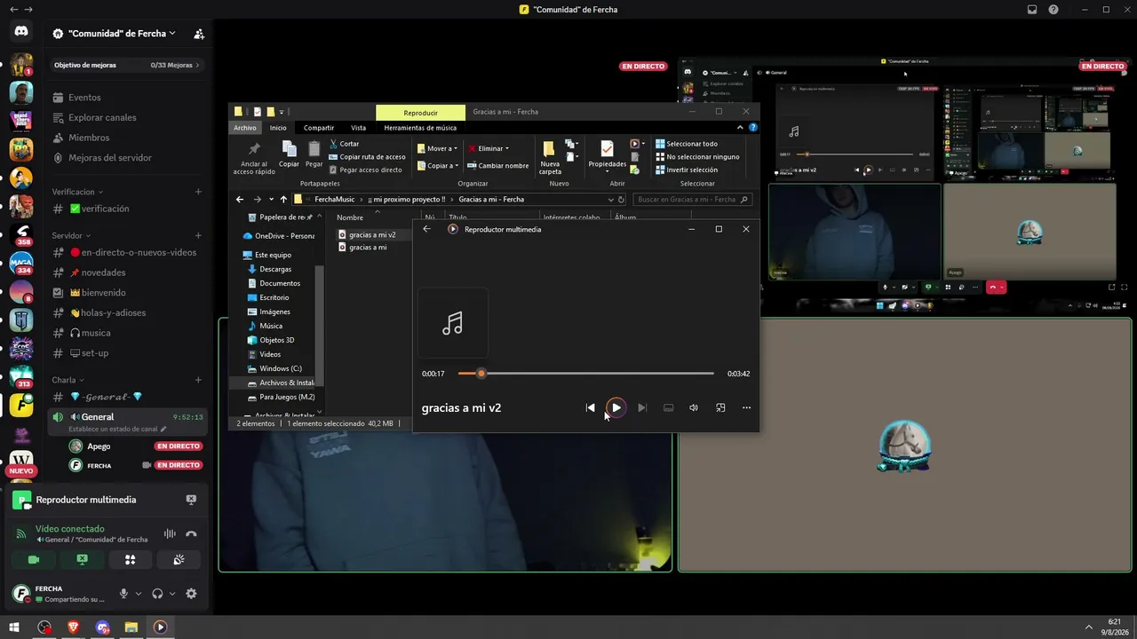Create a folder with Nueva carpeta
This screenshot has width=1137, height=639.
pyautogui.click(x=550, y=157)
